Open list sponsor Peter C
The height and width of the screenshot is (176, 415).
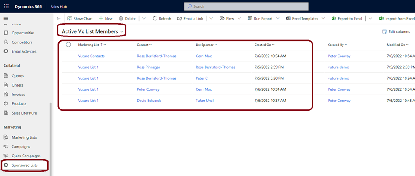pyautogui.click(x=202, y=78)
